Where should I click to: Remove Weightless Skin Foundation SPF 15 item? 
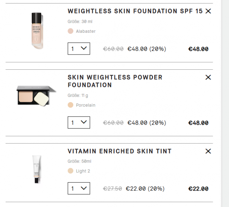pyautogui.click(x=208, y=11)
